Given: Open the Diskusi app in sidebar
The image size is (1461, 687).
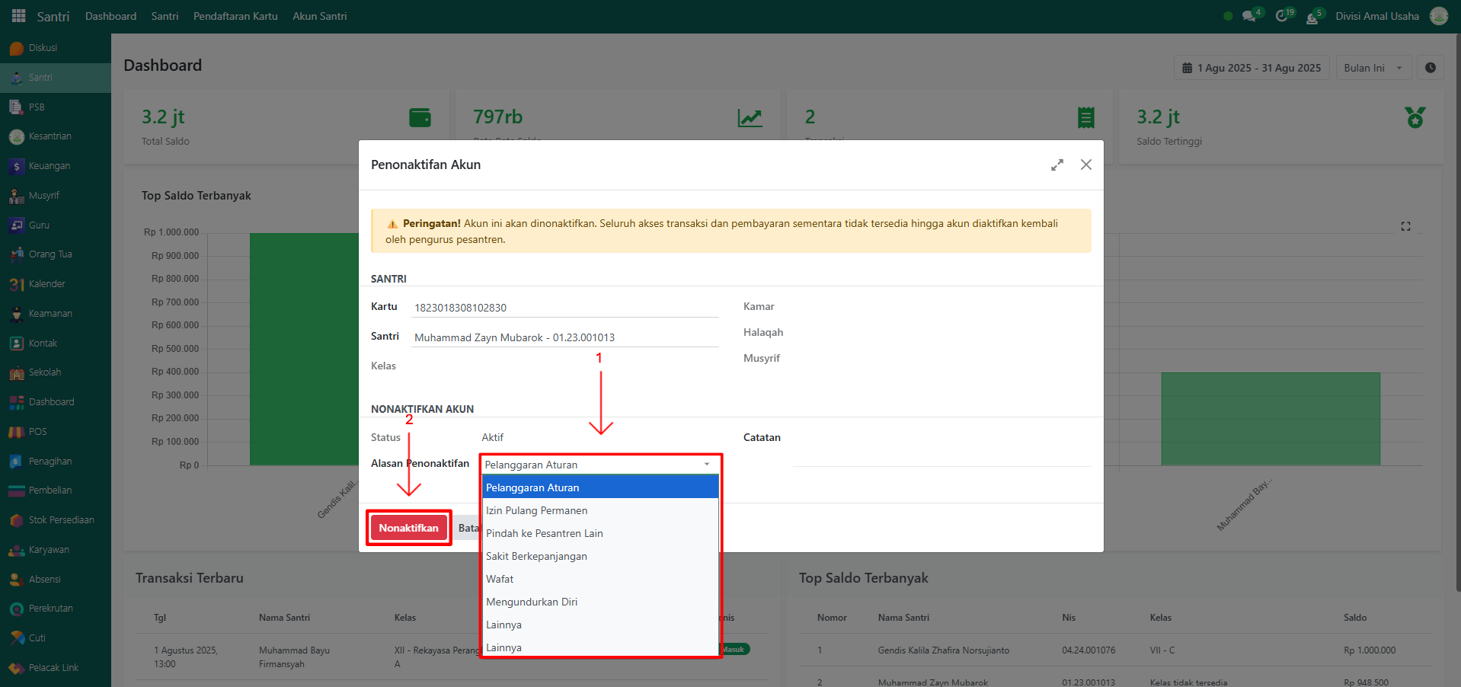Looking at the screenshot, I should coord(43,48).
